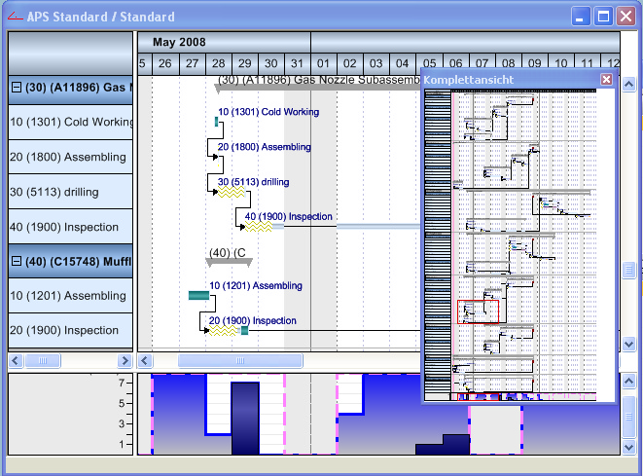The height and width of the screenshot is (476, 643).
Task: Click the yellow zigzag on 40 (1900) Inspection
Action: point(258,227)
